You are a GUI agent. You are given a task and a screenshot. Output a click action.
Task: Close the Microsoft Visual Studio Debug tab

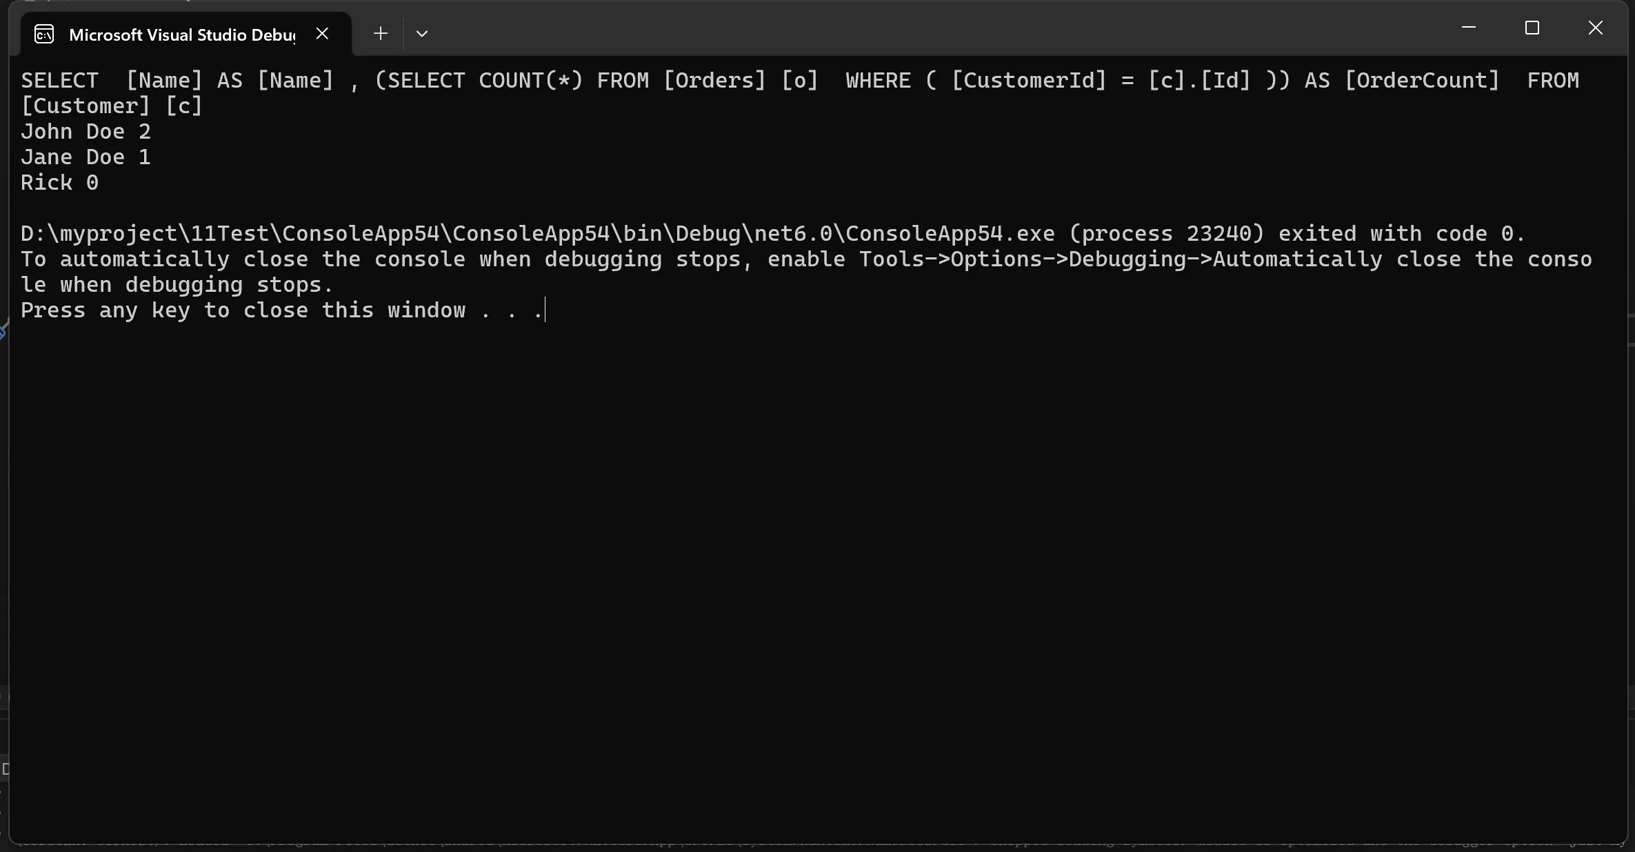coord(322,33)
